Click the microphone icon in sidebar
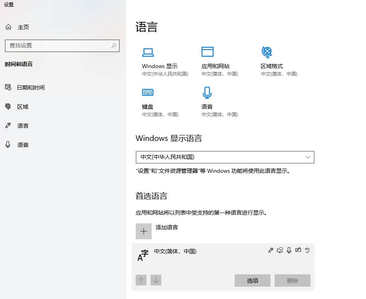This screenshot has width=366, height=299. coord(8,145)
